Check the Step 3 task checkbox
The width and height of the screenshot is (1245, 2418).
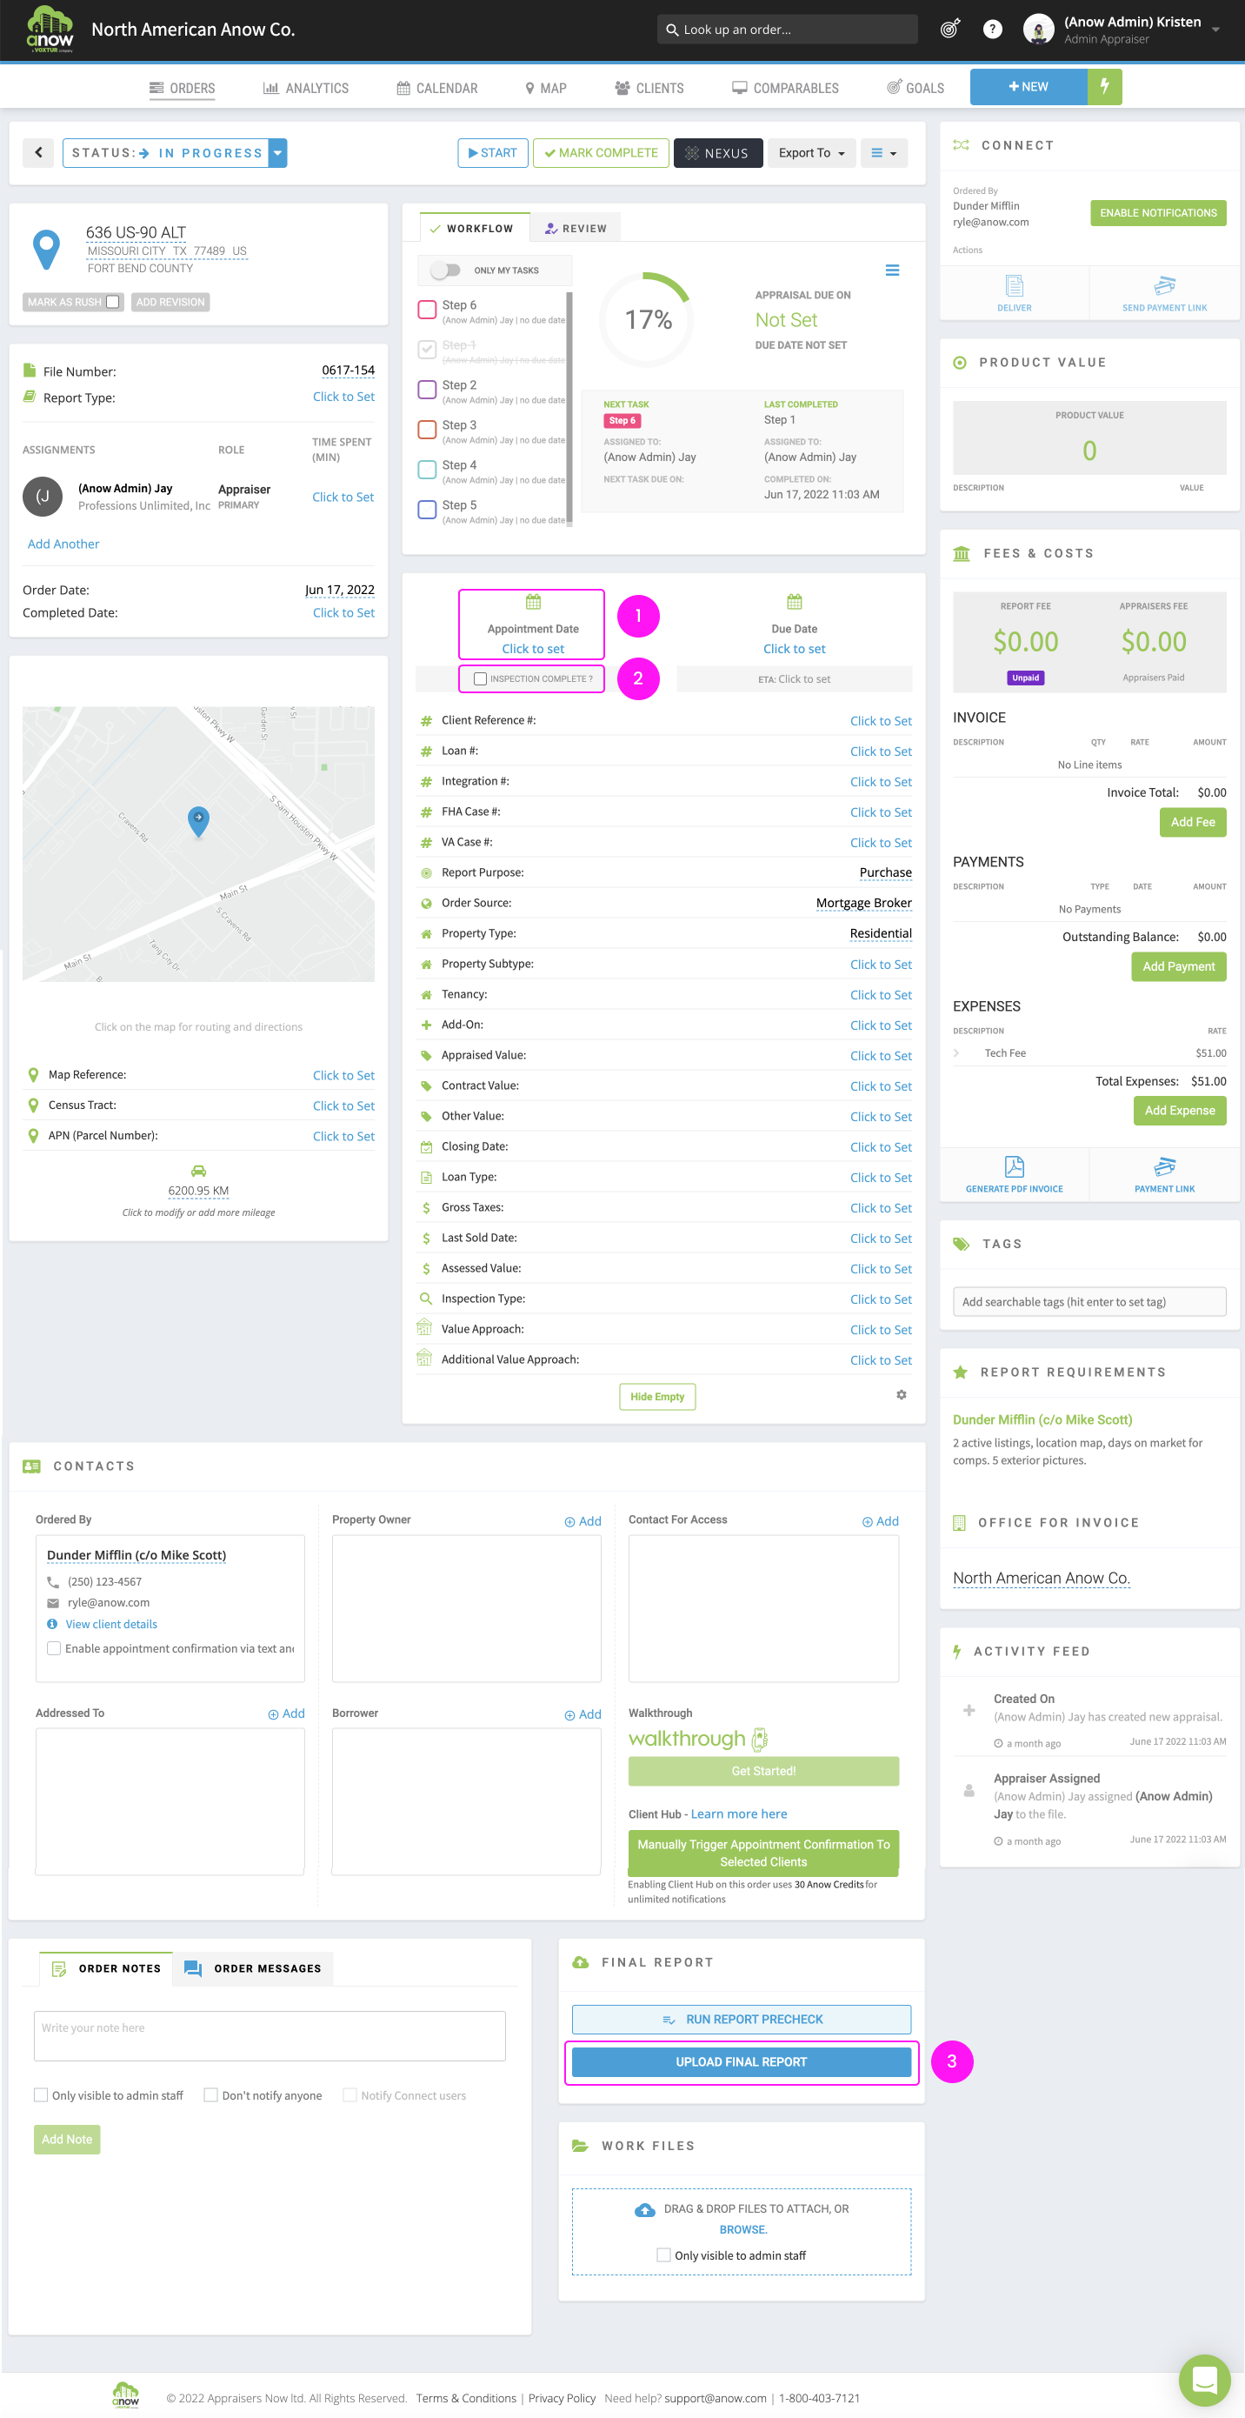click(427, 429)
